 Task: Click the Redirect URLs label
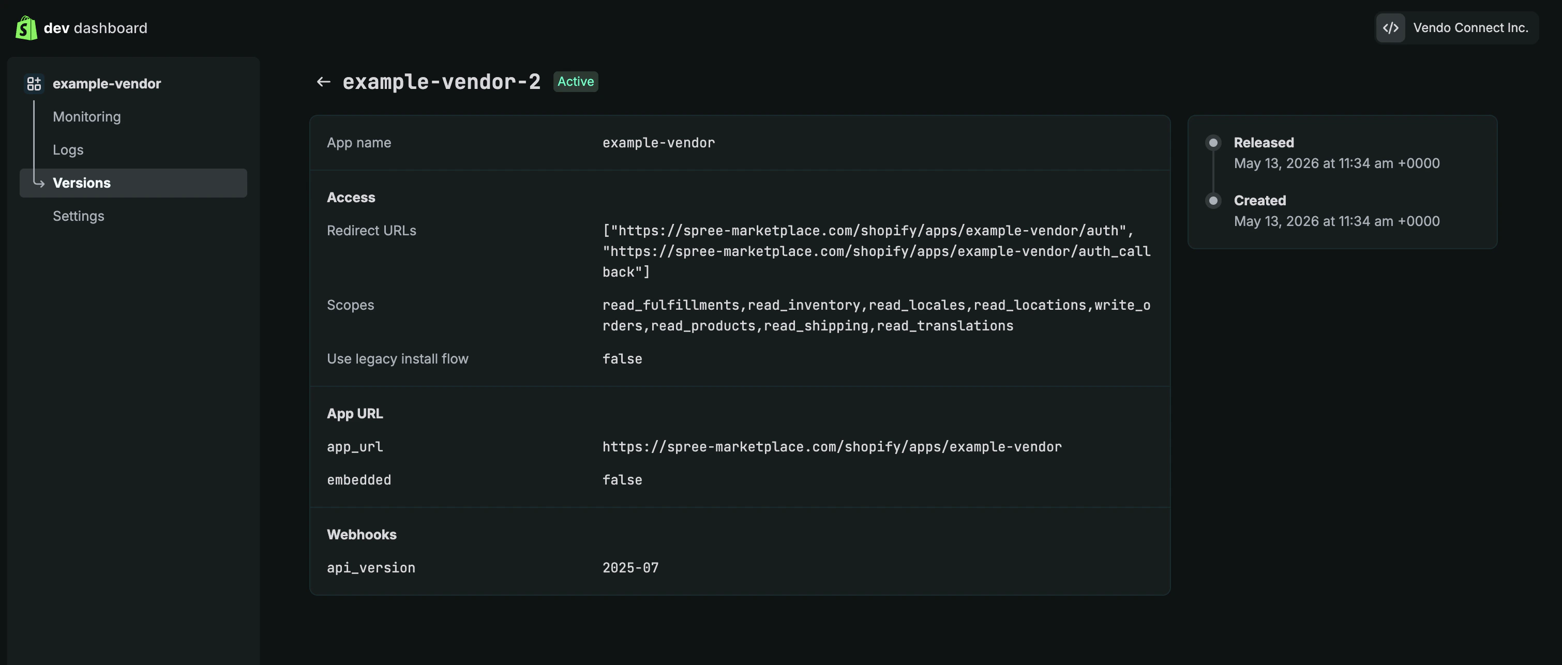coord(371,230)
